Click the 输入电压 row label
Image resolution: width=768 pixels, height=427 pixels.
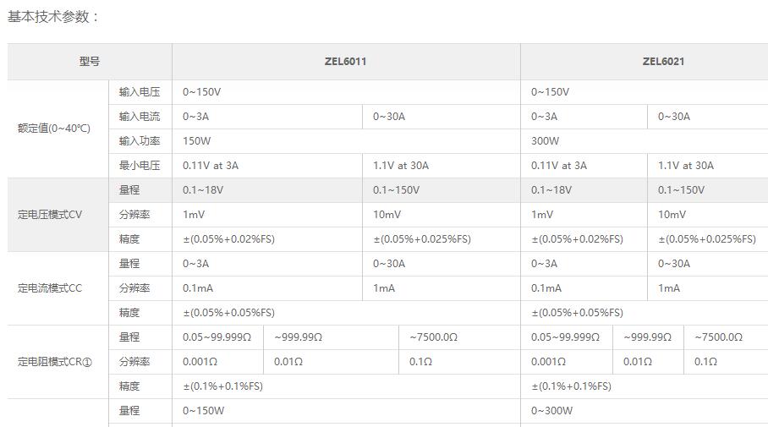[x=140, y=92]
